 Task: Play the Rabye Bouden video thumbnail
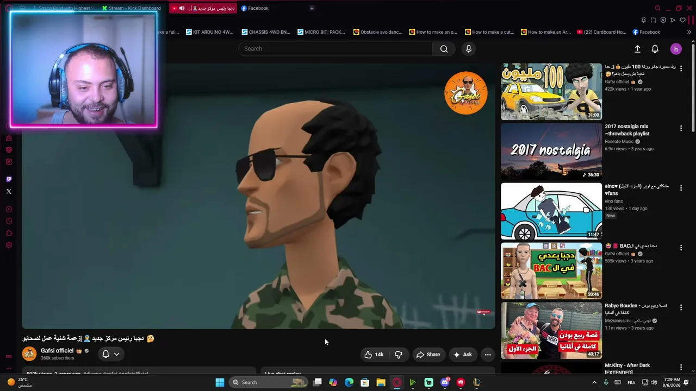coord(551,331)
